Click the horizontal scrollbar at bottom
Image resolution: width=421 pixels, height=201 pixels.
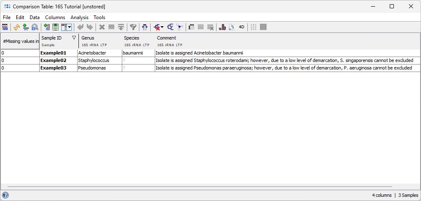pyautogui.click(x=199, y=187)
